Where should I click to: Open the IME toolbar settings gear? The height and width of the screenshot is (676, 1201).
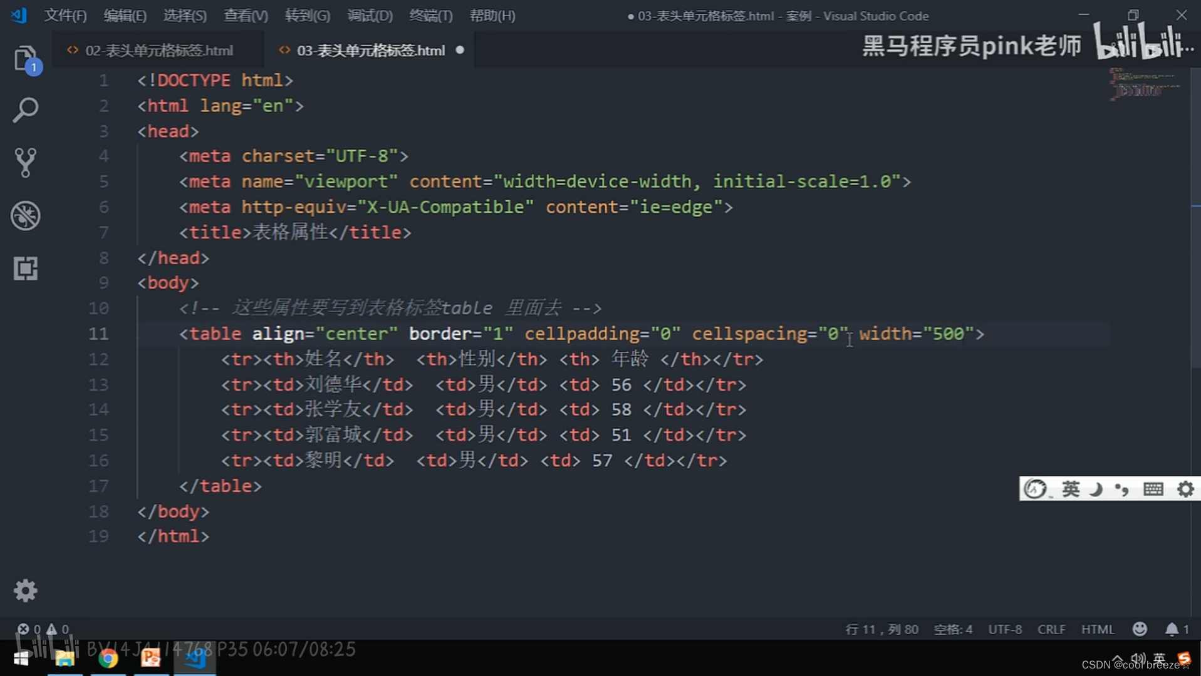(1185, 489)
